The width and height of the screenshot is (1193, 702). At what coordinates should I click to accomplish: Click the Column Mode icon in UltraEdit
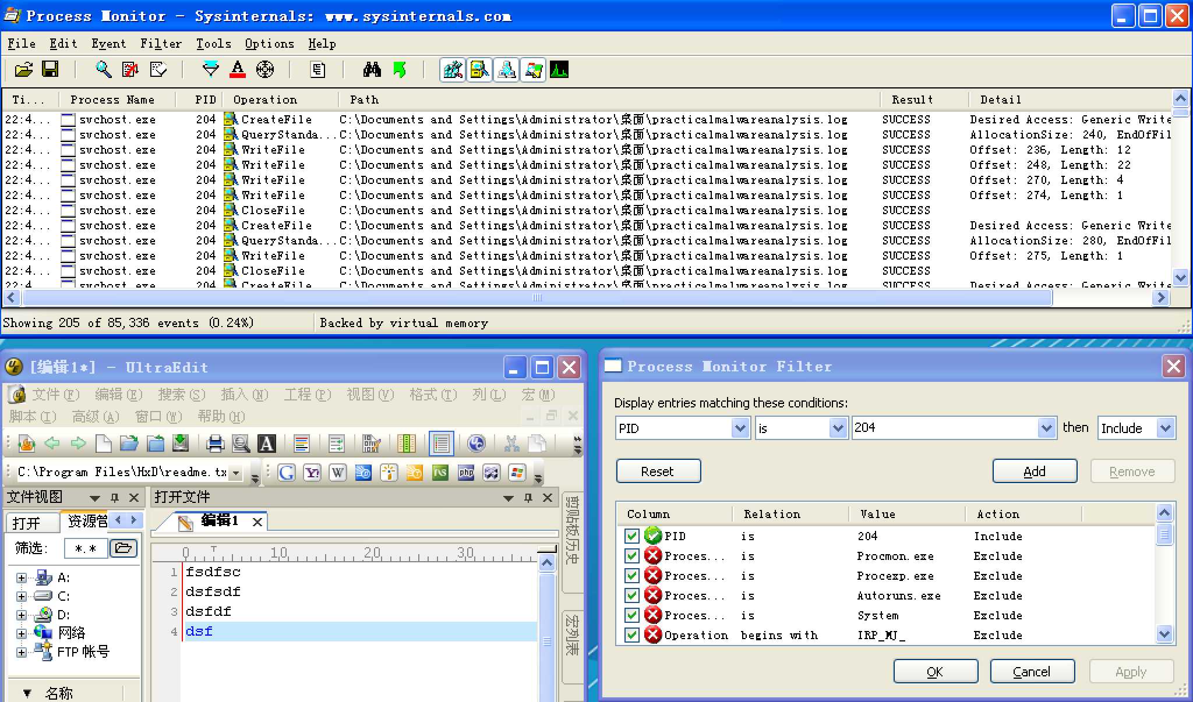coord(406,444)
